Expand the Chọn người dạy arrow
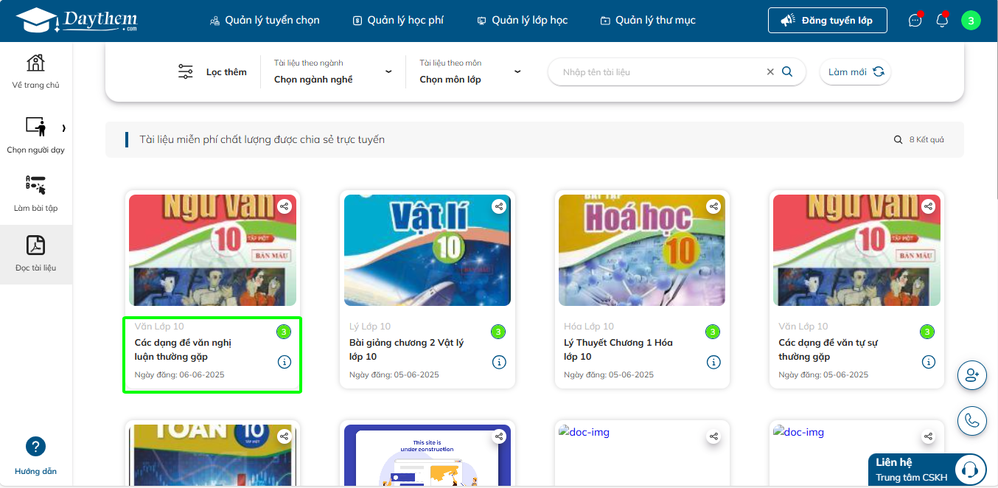This screenshot has width=998, height=488. 63,128
